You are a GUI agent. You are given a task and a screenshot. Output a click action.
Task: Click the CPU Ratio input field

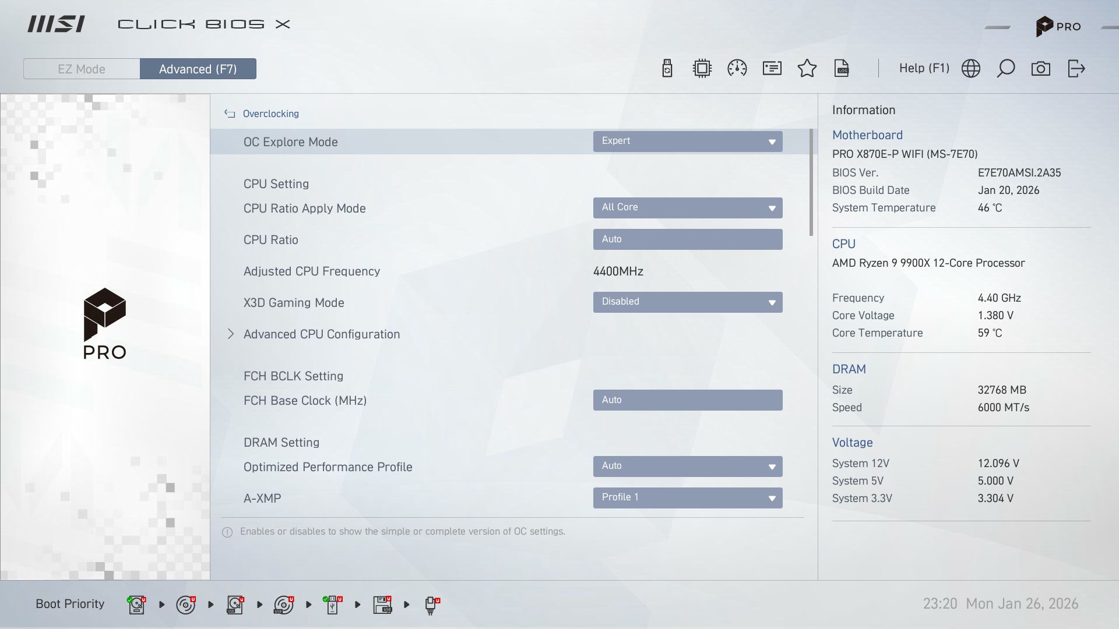688,239
